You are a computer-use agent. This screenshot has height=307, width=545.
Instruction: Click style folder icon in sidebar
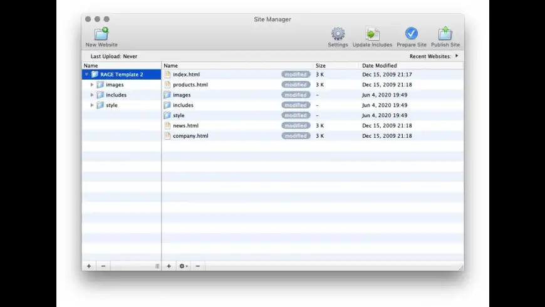point(100,105)
